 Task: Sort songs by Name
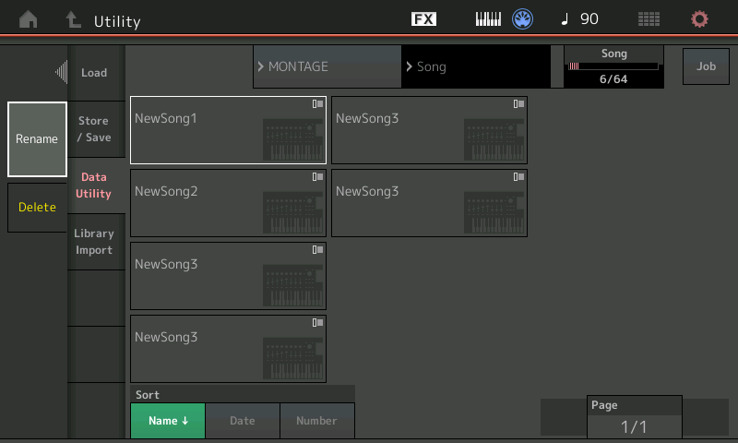(x=167, y=421)
